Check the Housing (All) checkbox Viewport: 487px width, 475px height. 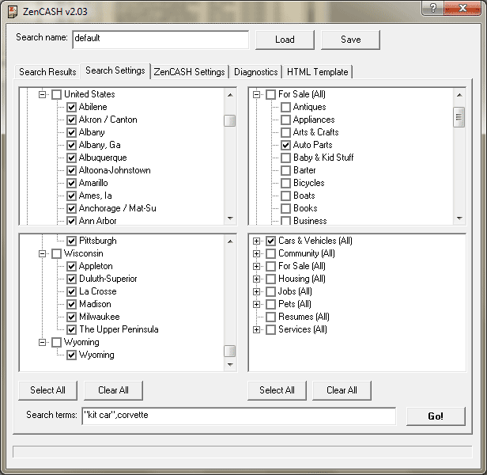click(x=270, y=279)
